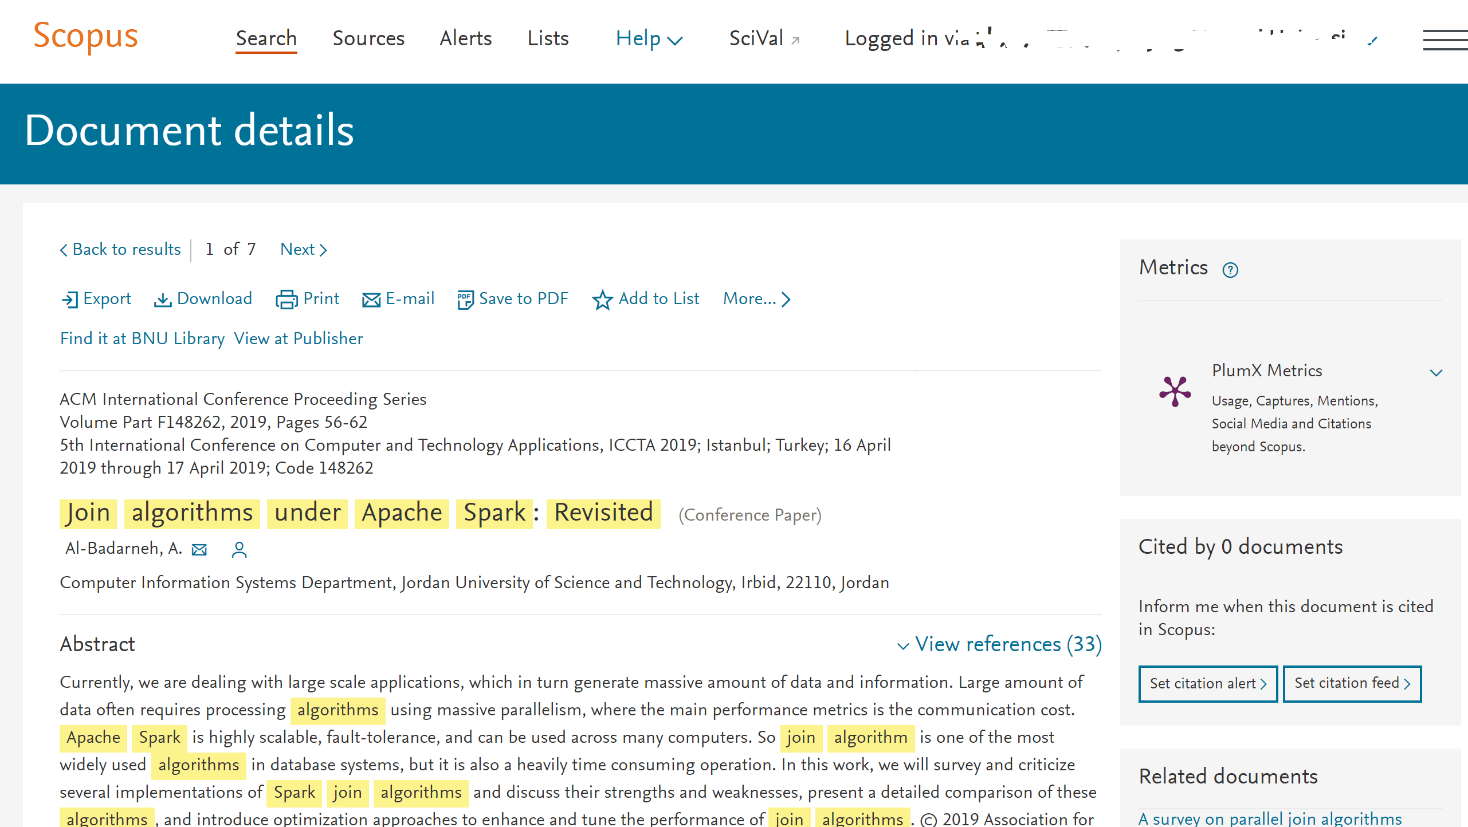Screen dimensions: 1468x827
Task: Click the Download icon
Action: pos(163,300)
